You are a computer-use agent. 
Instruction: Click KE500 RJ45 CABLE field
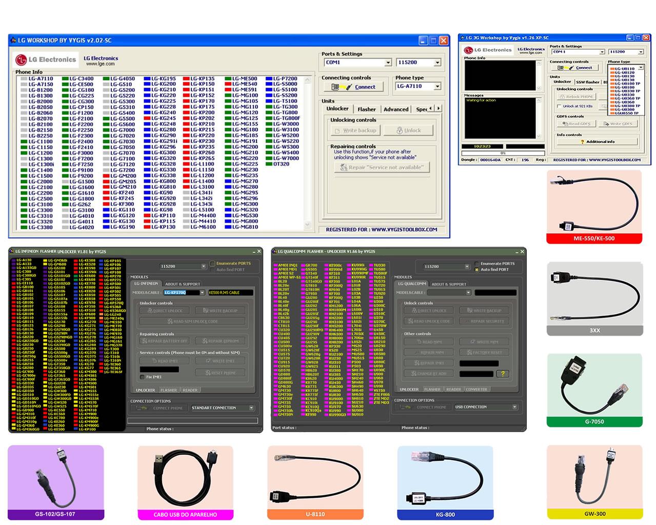point(231,293)
